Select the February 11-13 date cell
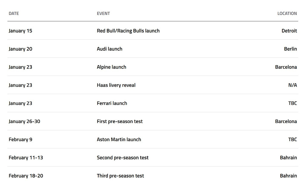This screenshot has height=187, width=305. point(26,158)
